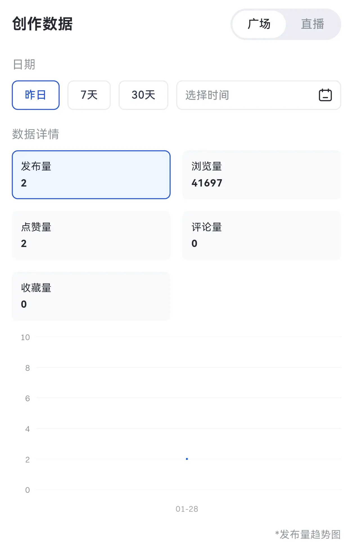
Task: Click the 创作数据 page title
Action: (x=42, y=24)
